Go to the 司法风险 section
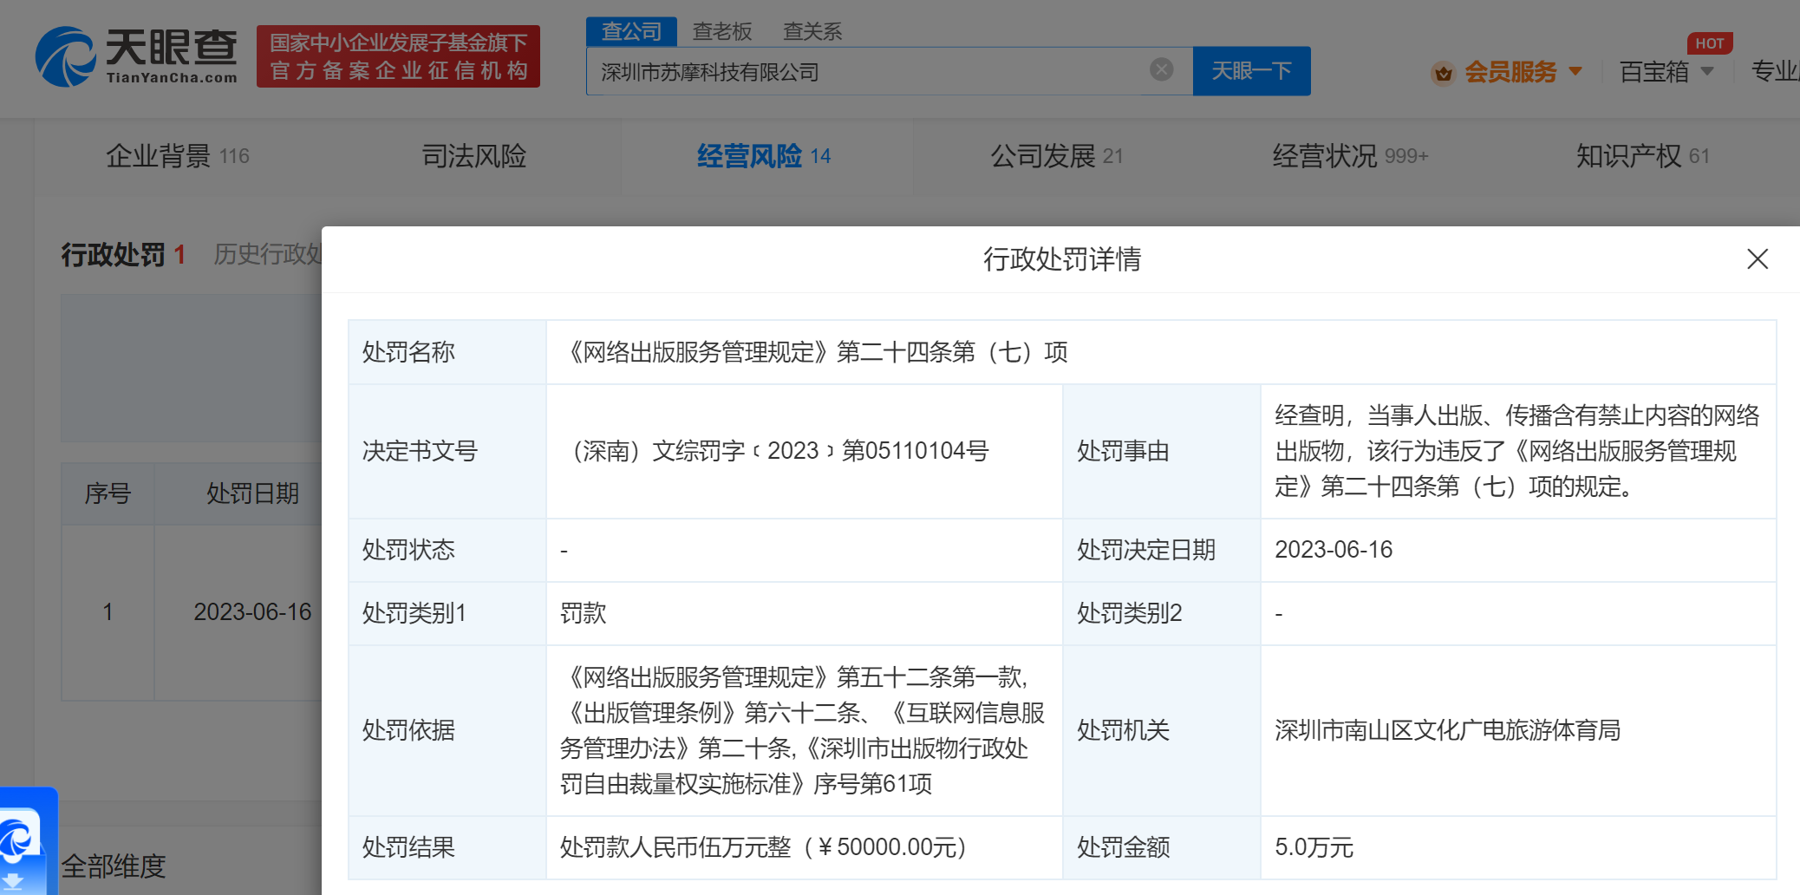Image resolution: width=1800 pixels, height=895 pixels. coord(473,156)
